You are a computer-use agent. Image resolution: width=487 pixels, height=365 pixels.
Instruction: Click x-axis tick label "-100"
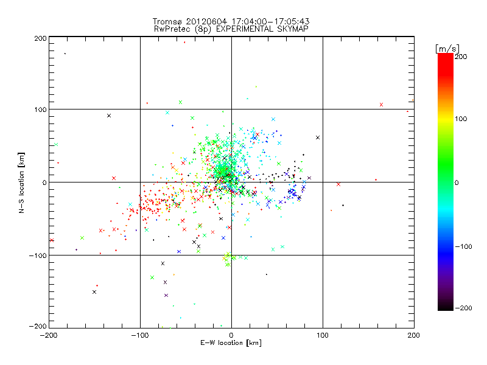pyautogui.click(x=140, y=335)
